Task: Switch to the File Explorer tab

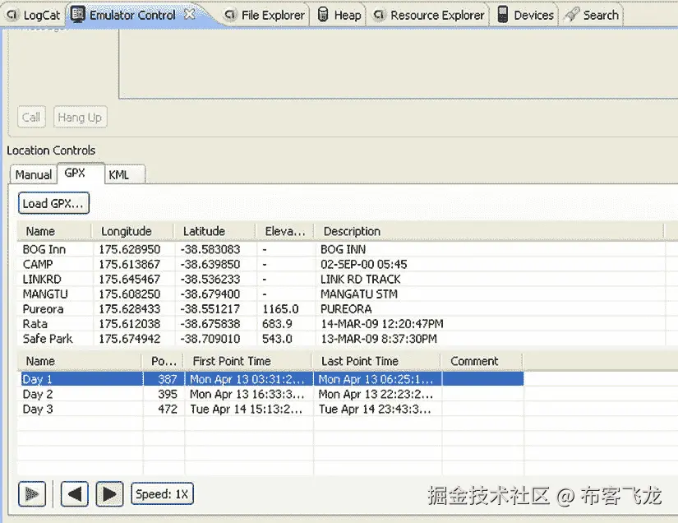Action: click(264, 15)
